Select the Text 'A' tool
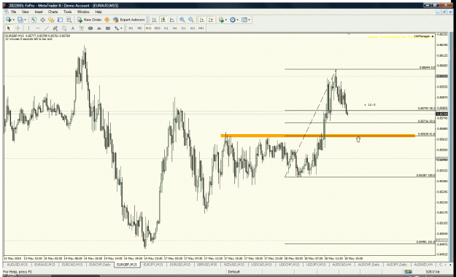This screenshot has height=277, width=456. (x=73, y=28)
